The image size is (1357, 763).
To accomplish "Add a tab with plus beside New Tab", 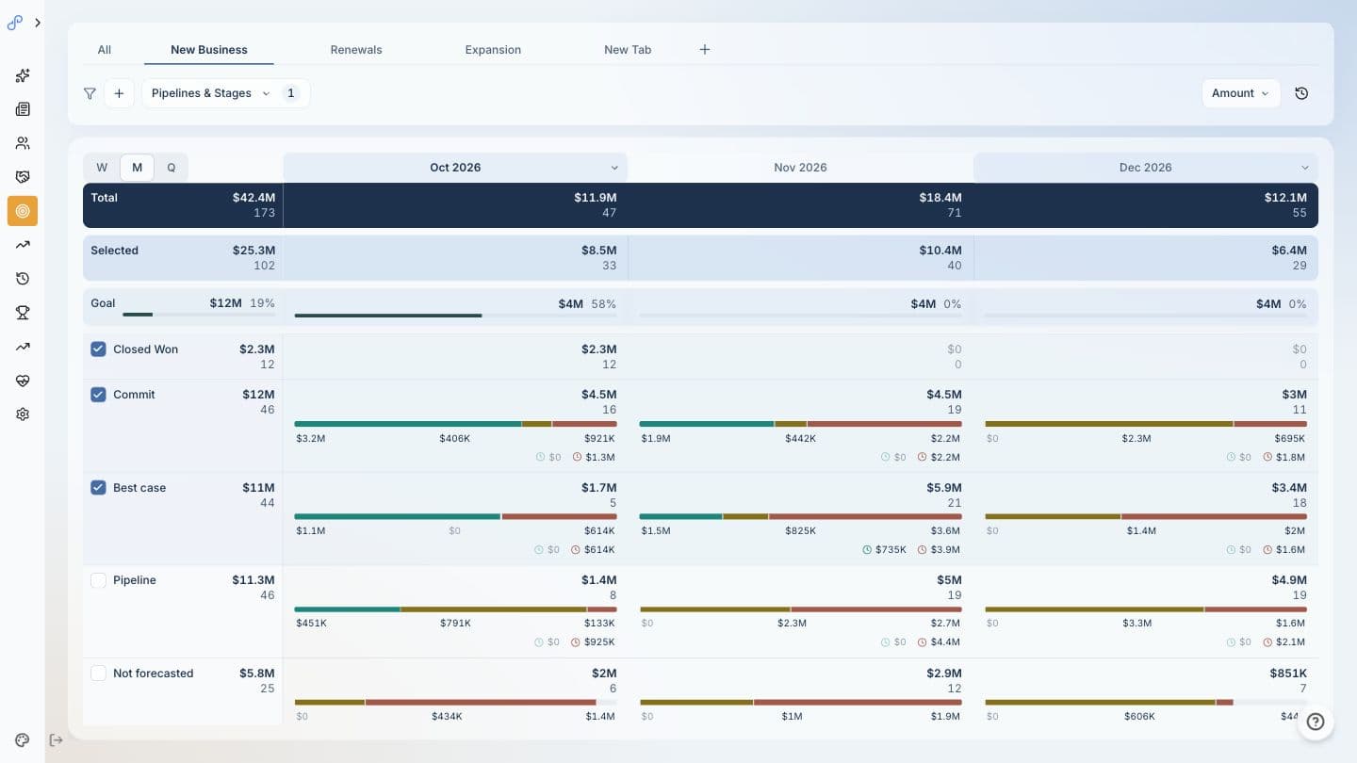I will [704, 50].
